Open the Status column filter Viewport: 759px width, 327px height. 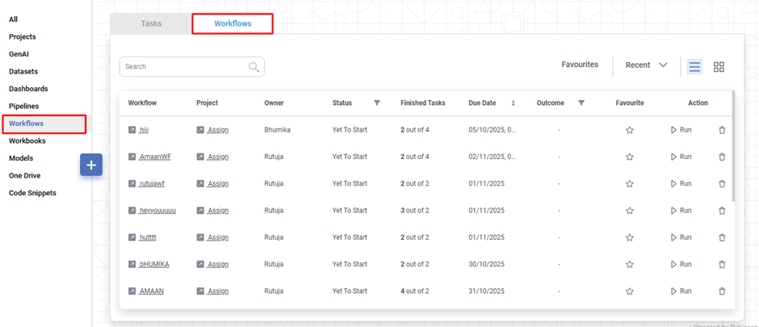click(377, 103)
